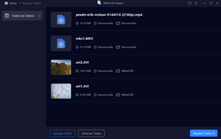Select the pexels-erik-mclean-9144516 file title
This screenshot has height=139, width=221.
coord(109,15)
